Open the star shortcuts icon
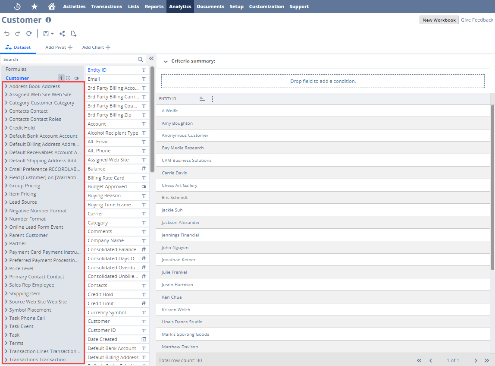Screen dimensions: 495x366 pos(34,6)
